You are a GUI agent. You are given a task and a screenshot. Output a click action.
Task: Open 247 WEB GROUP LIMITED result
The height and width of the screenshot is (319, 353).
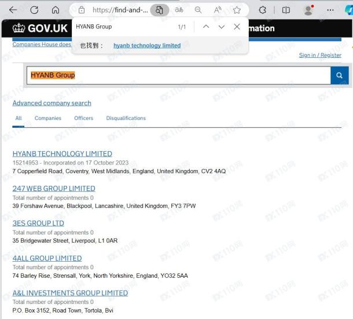pos(54,188)
